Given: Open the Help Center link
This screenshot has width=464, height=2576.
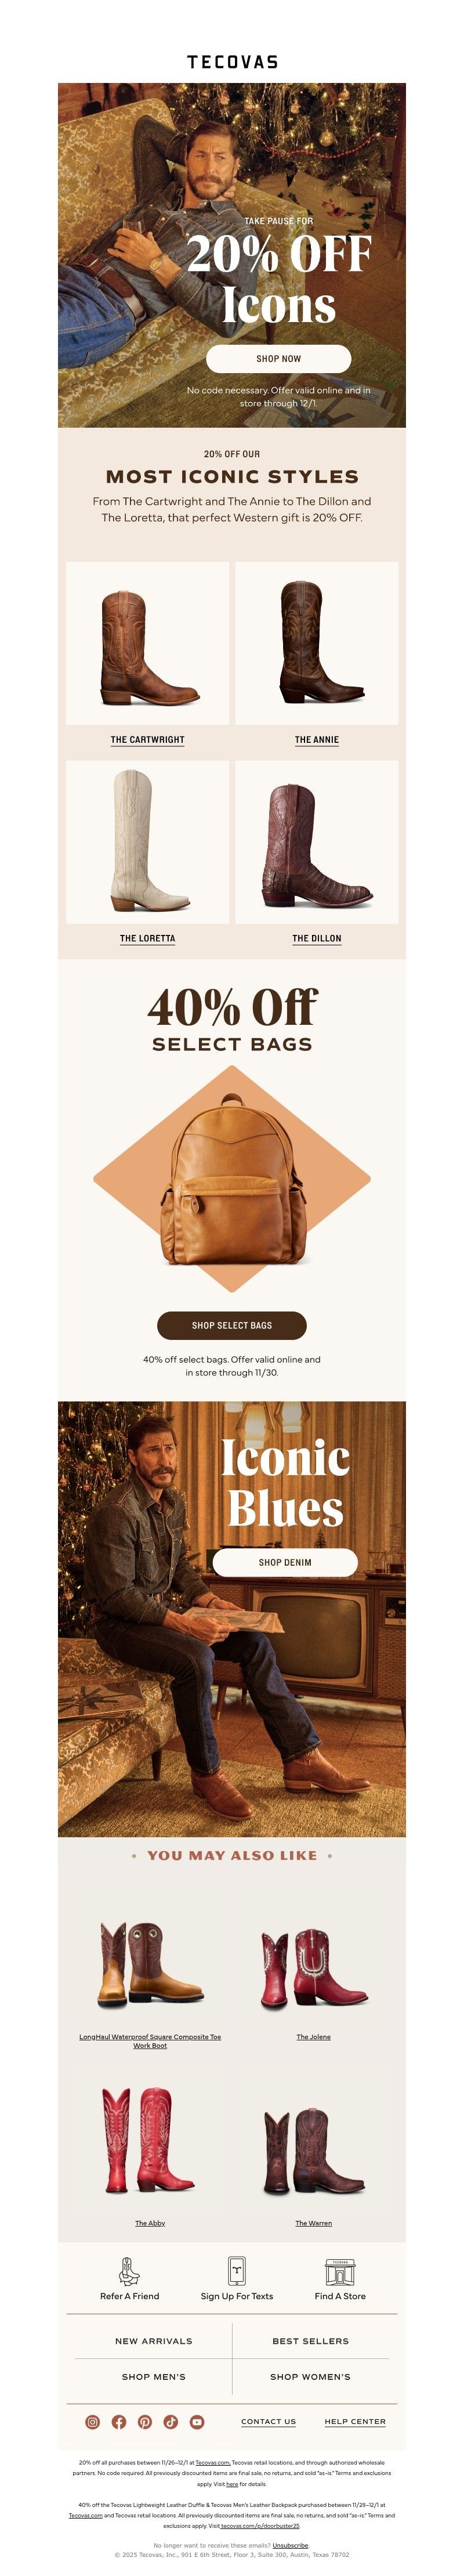Looking at the screenshot, I should [355, 2421].
